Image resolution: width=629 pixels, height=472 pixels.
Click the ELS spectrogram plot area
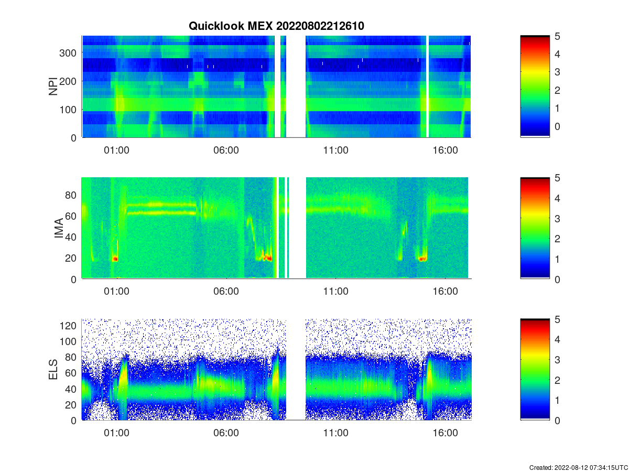coord(276,369)
